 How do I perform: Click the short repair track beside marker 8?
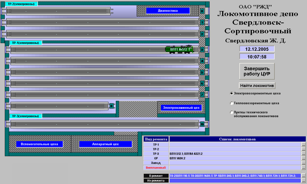(x=60, y=106)
